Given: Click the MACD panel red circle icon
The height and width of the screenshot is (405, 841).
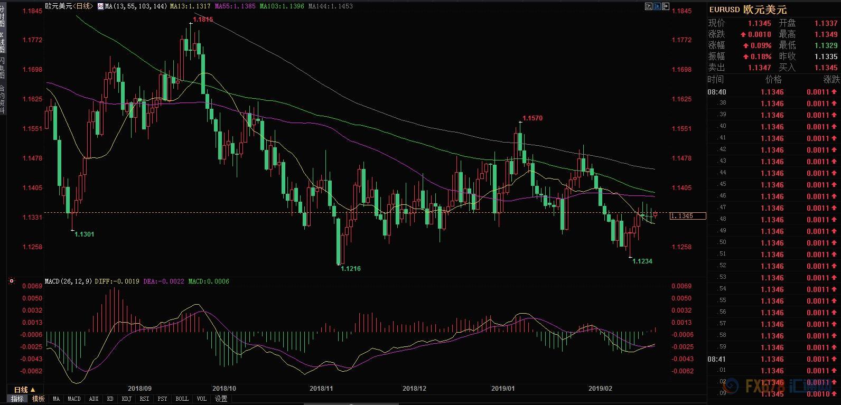Looking at the screenshot, I should point(12,281).
